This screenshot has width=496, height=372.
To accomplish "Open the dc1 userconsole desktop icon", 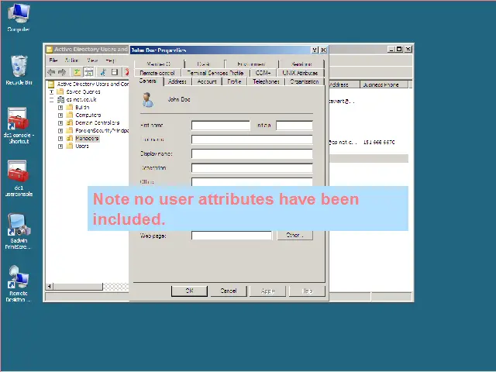I will (x=18, y=171).
